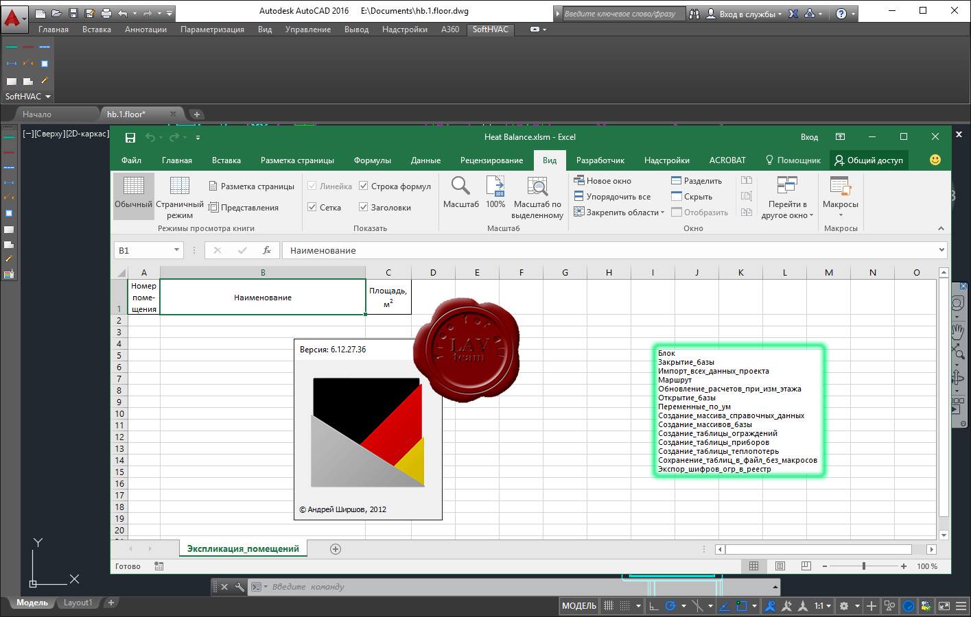Click AutoCAD open file folder icon
The image size is (971, 617).
(57, 13)
